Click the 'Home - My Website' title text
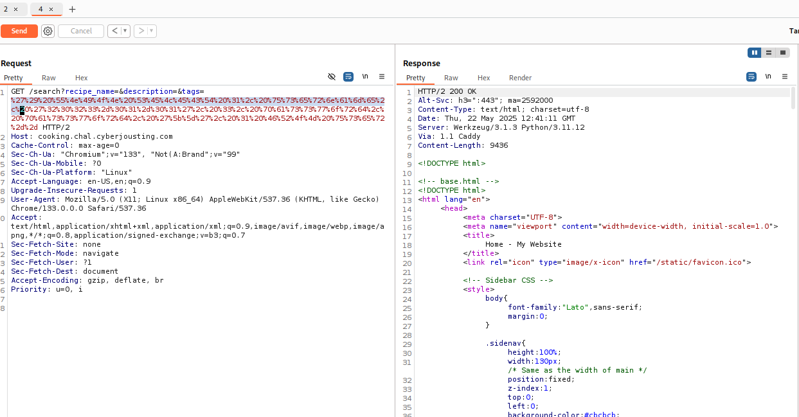 point(523,245)
